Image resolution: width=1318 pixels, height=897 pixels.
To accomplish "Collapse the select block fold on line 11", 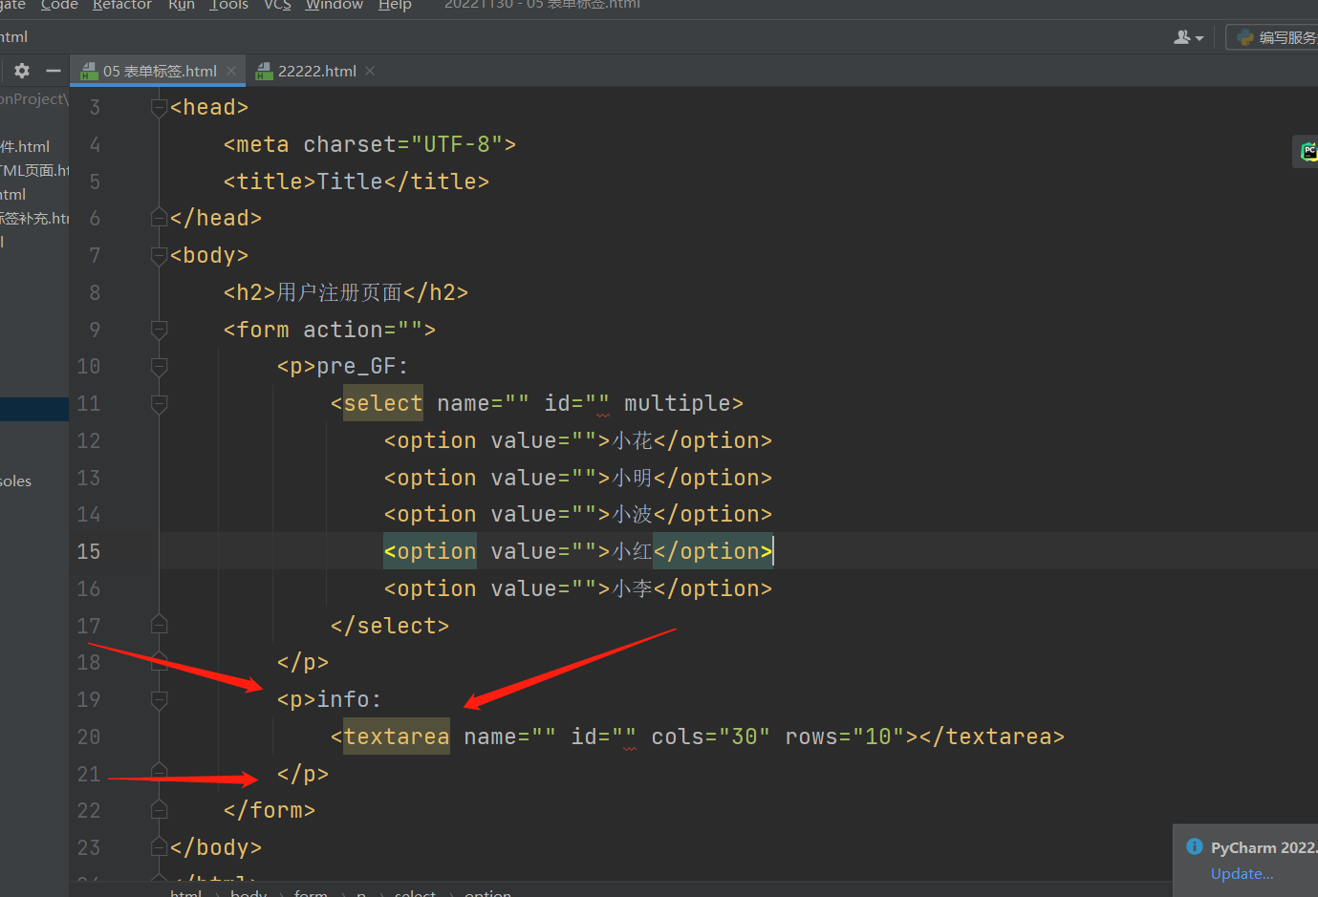I will click(x=160, y=404).
